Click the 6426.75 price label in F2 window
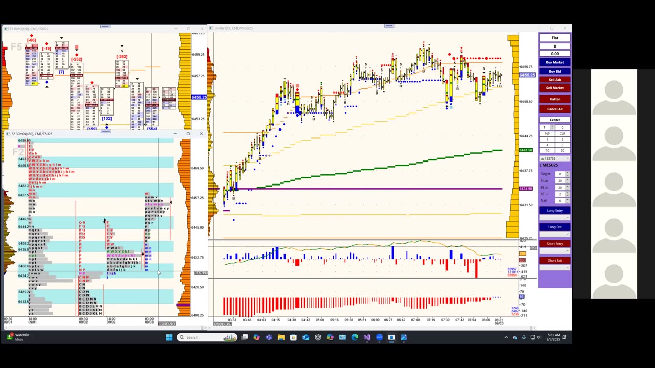 tap(201, 273)
